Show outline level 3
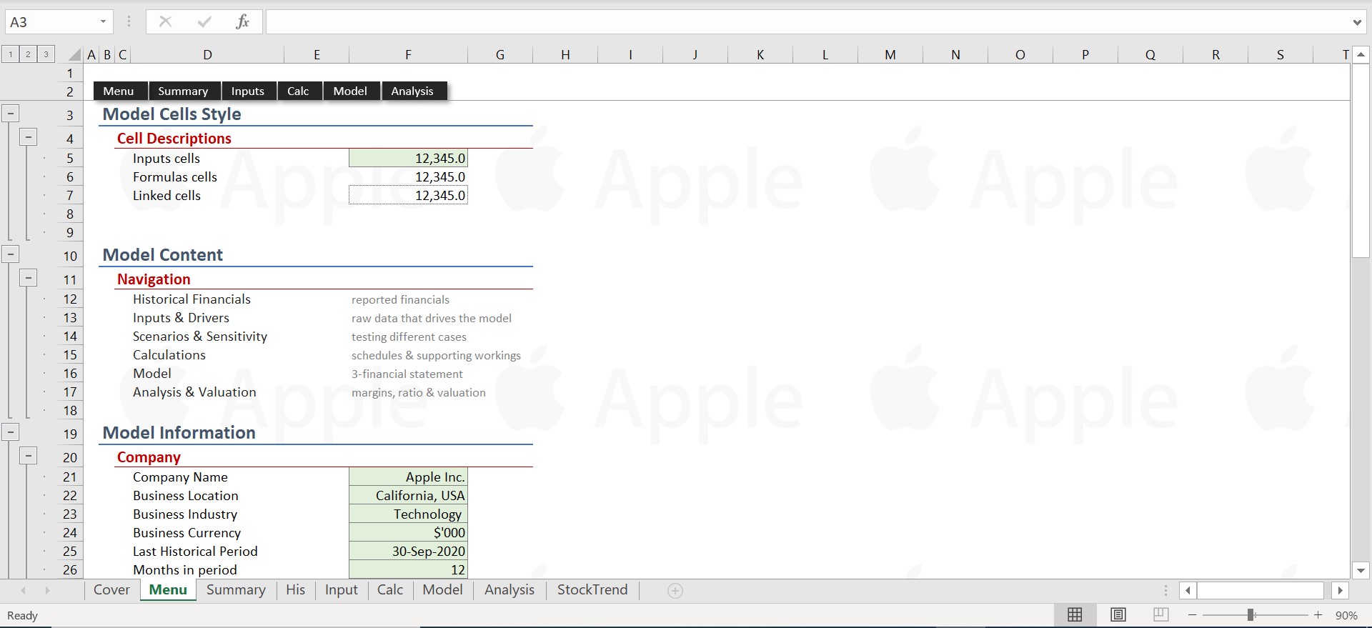 pyautogui.click(x=46, y=54)
